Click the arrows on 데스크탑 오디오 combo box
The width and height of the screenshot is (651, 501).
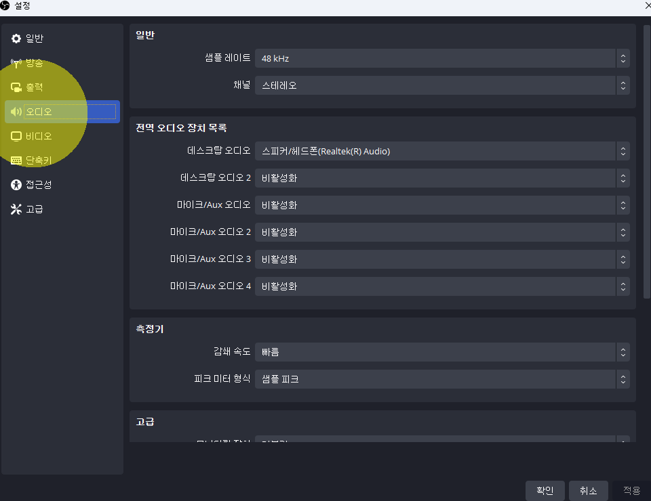pos(623,151)
